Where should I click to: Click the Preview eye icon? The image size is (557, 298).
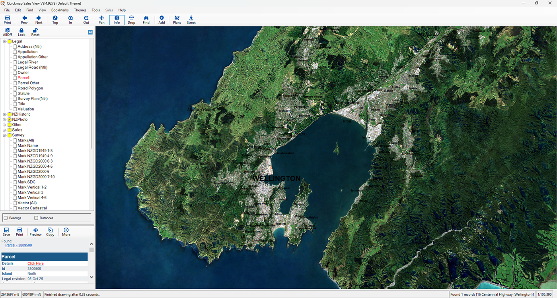35,232
